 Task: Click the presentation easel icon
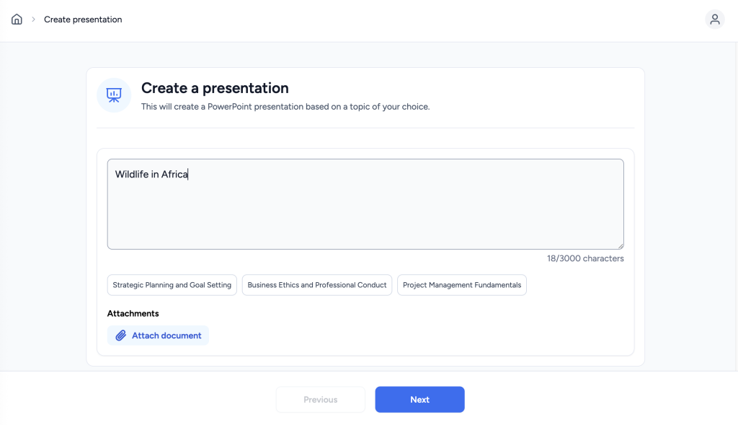click(x=114, y=95)
